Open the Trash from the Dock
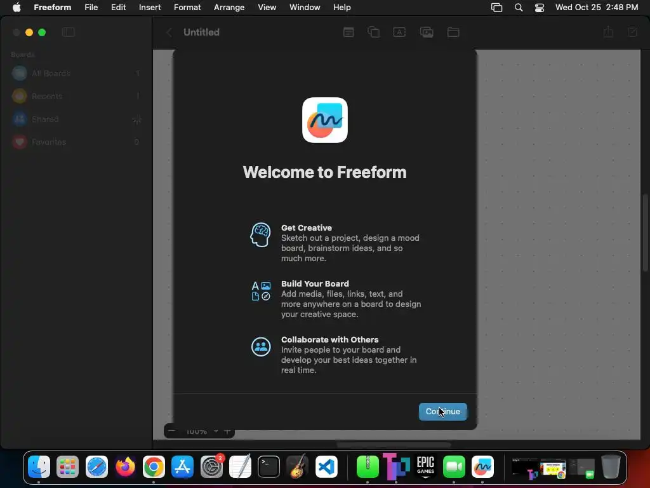The image size is (650, 488). pos(611,467)
